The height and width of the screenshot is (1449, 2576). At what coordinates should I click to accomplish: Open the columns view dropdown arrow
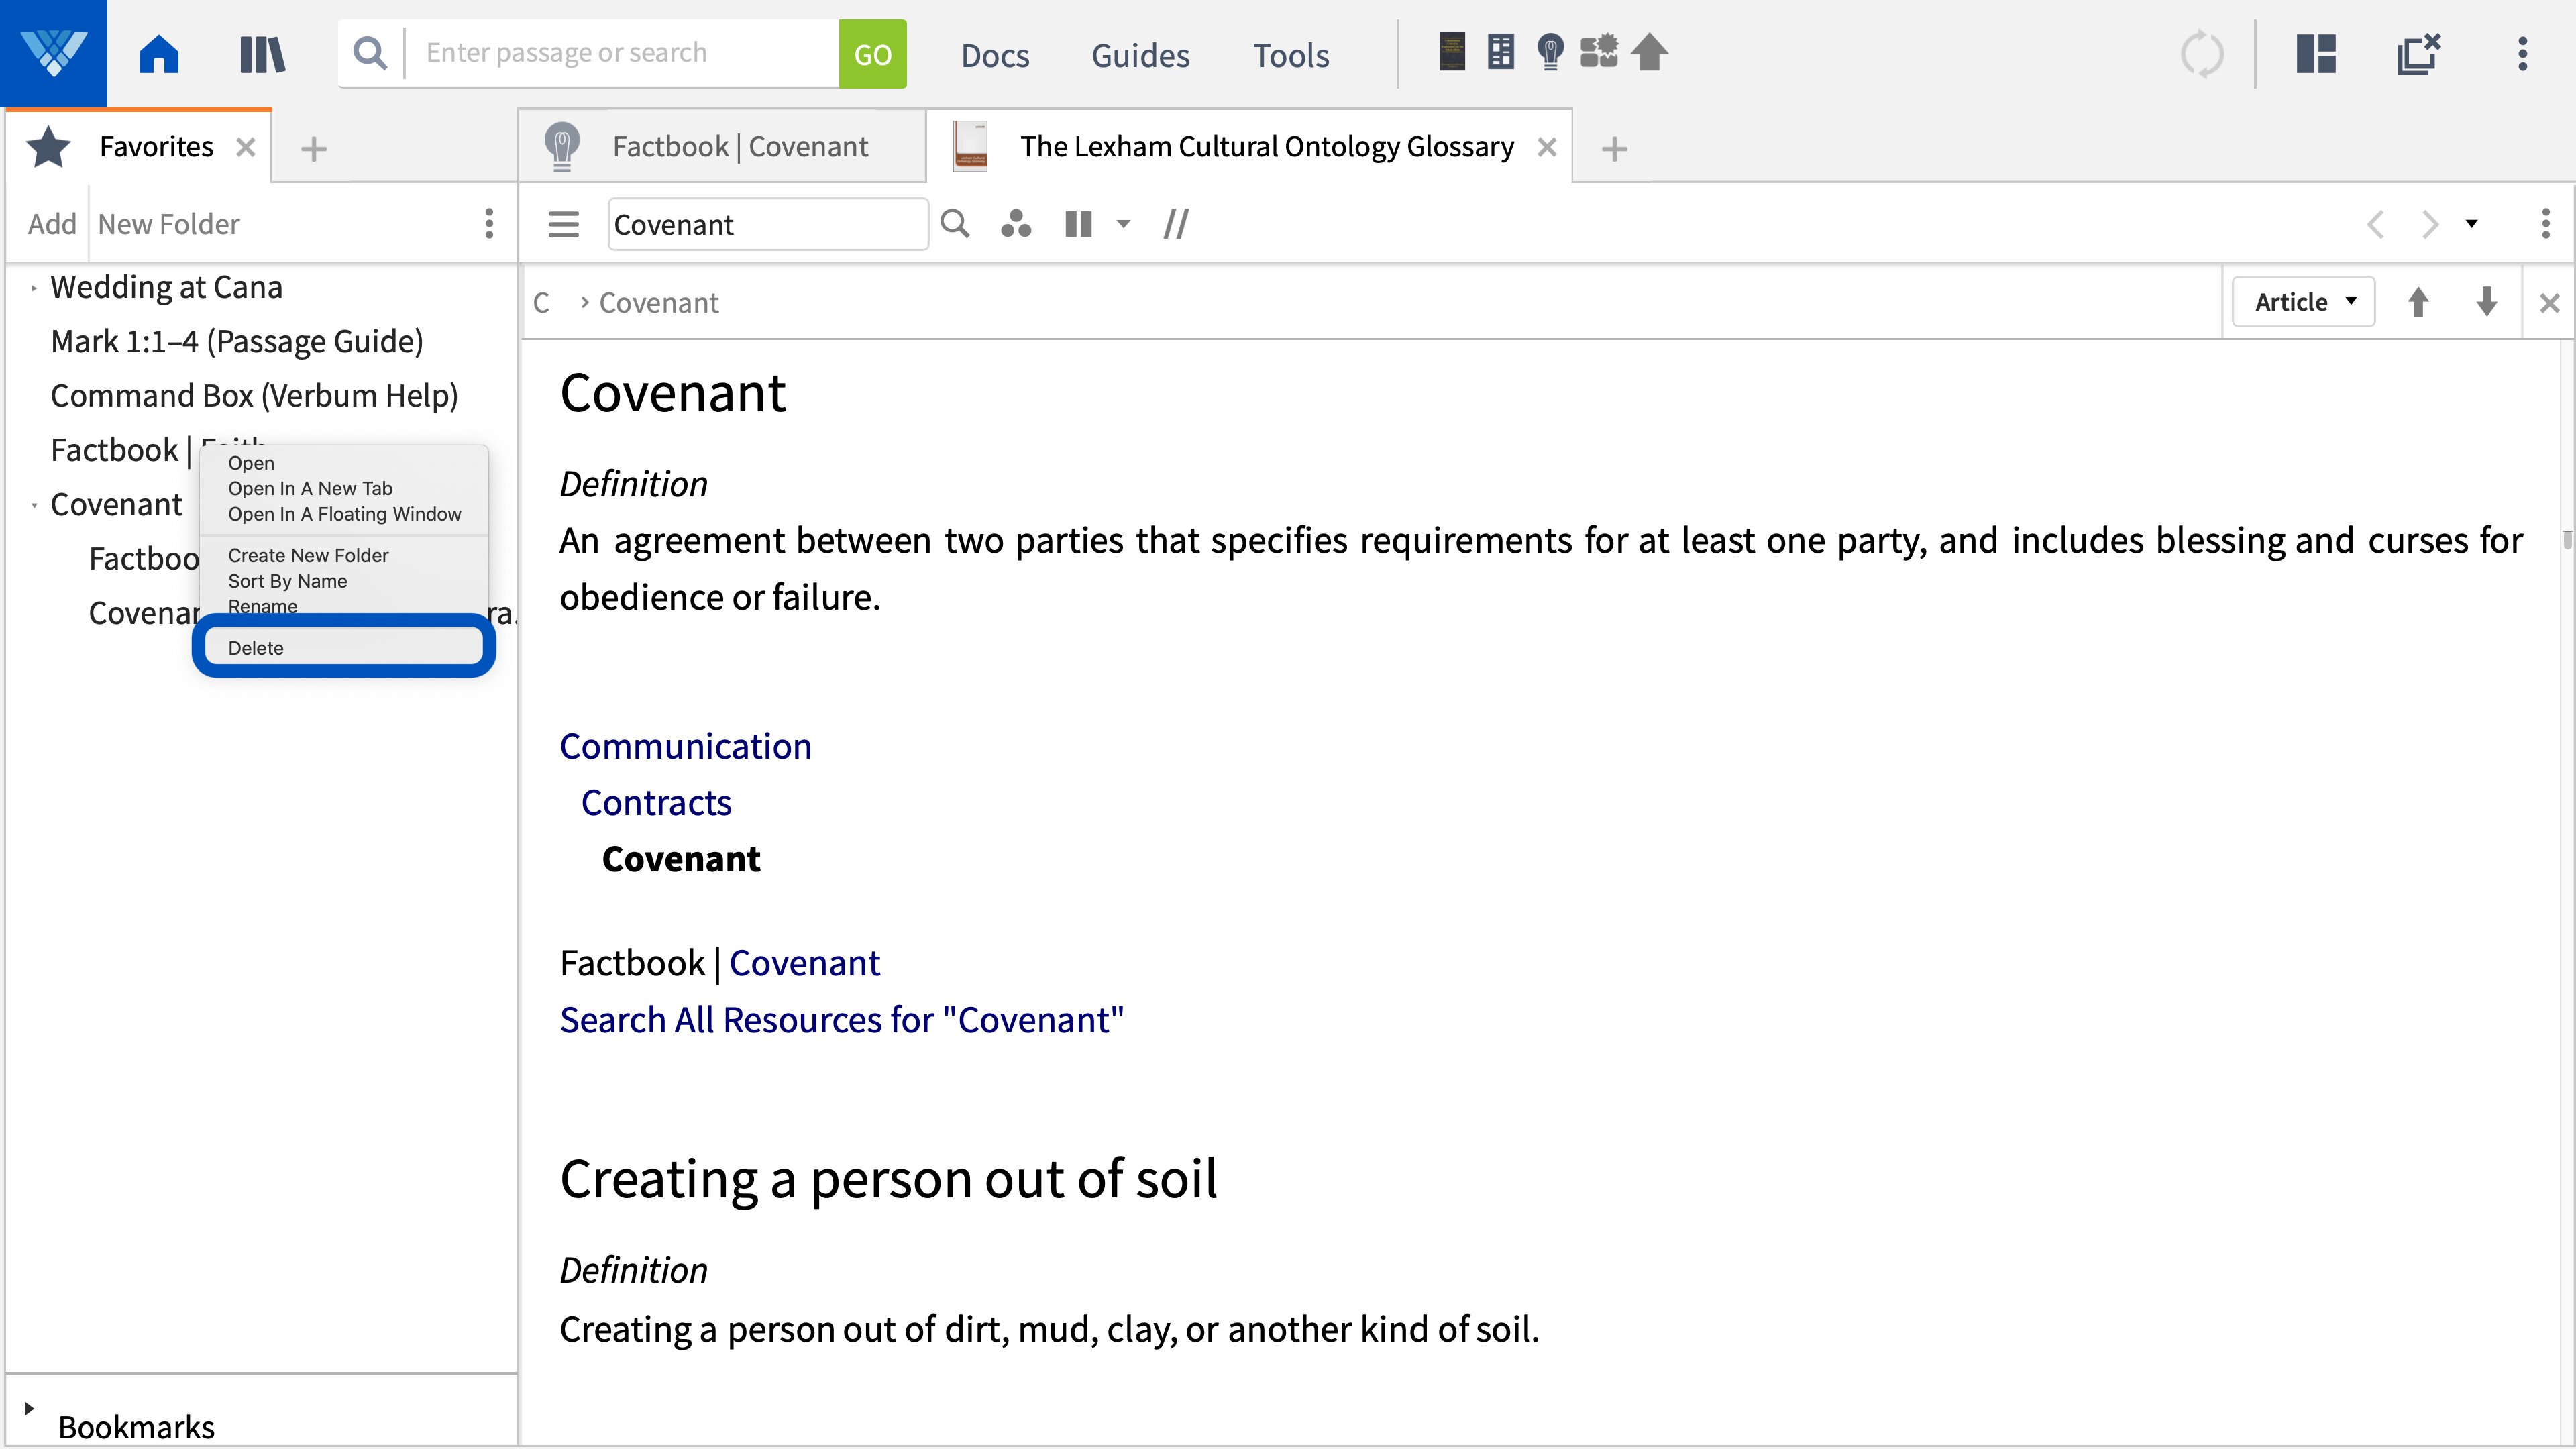(x=1123, y=224)
